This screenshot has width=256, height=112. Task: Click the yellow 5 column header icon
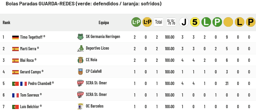[195, 22]
